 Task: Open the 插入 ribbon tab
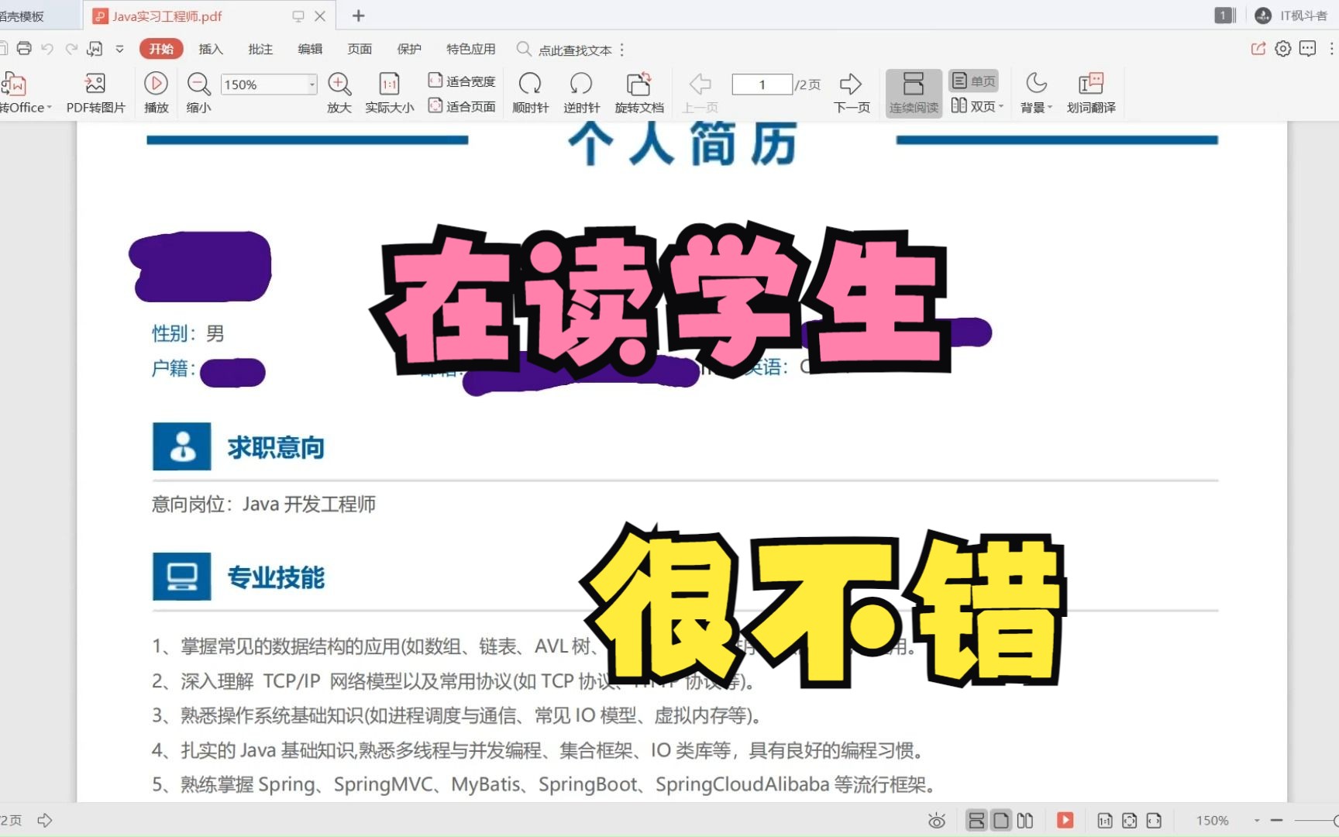click(211, 49)
